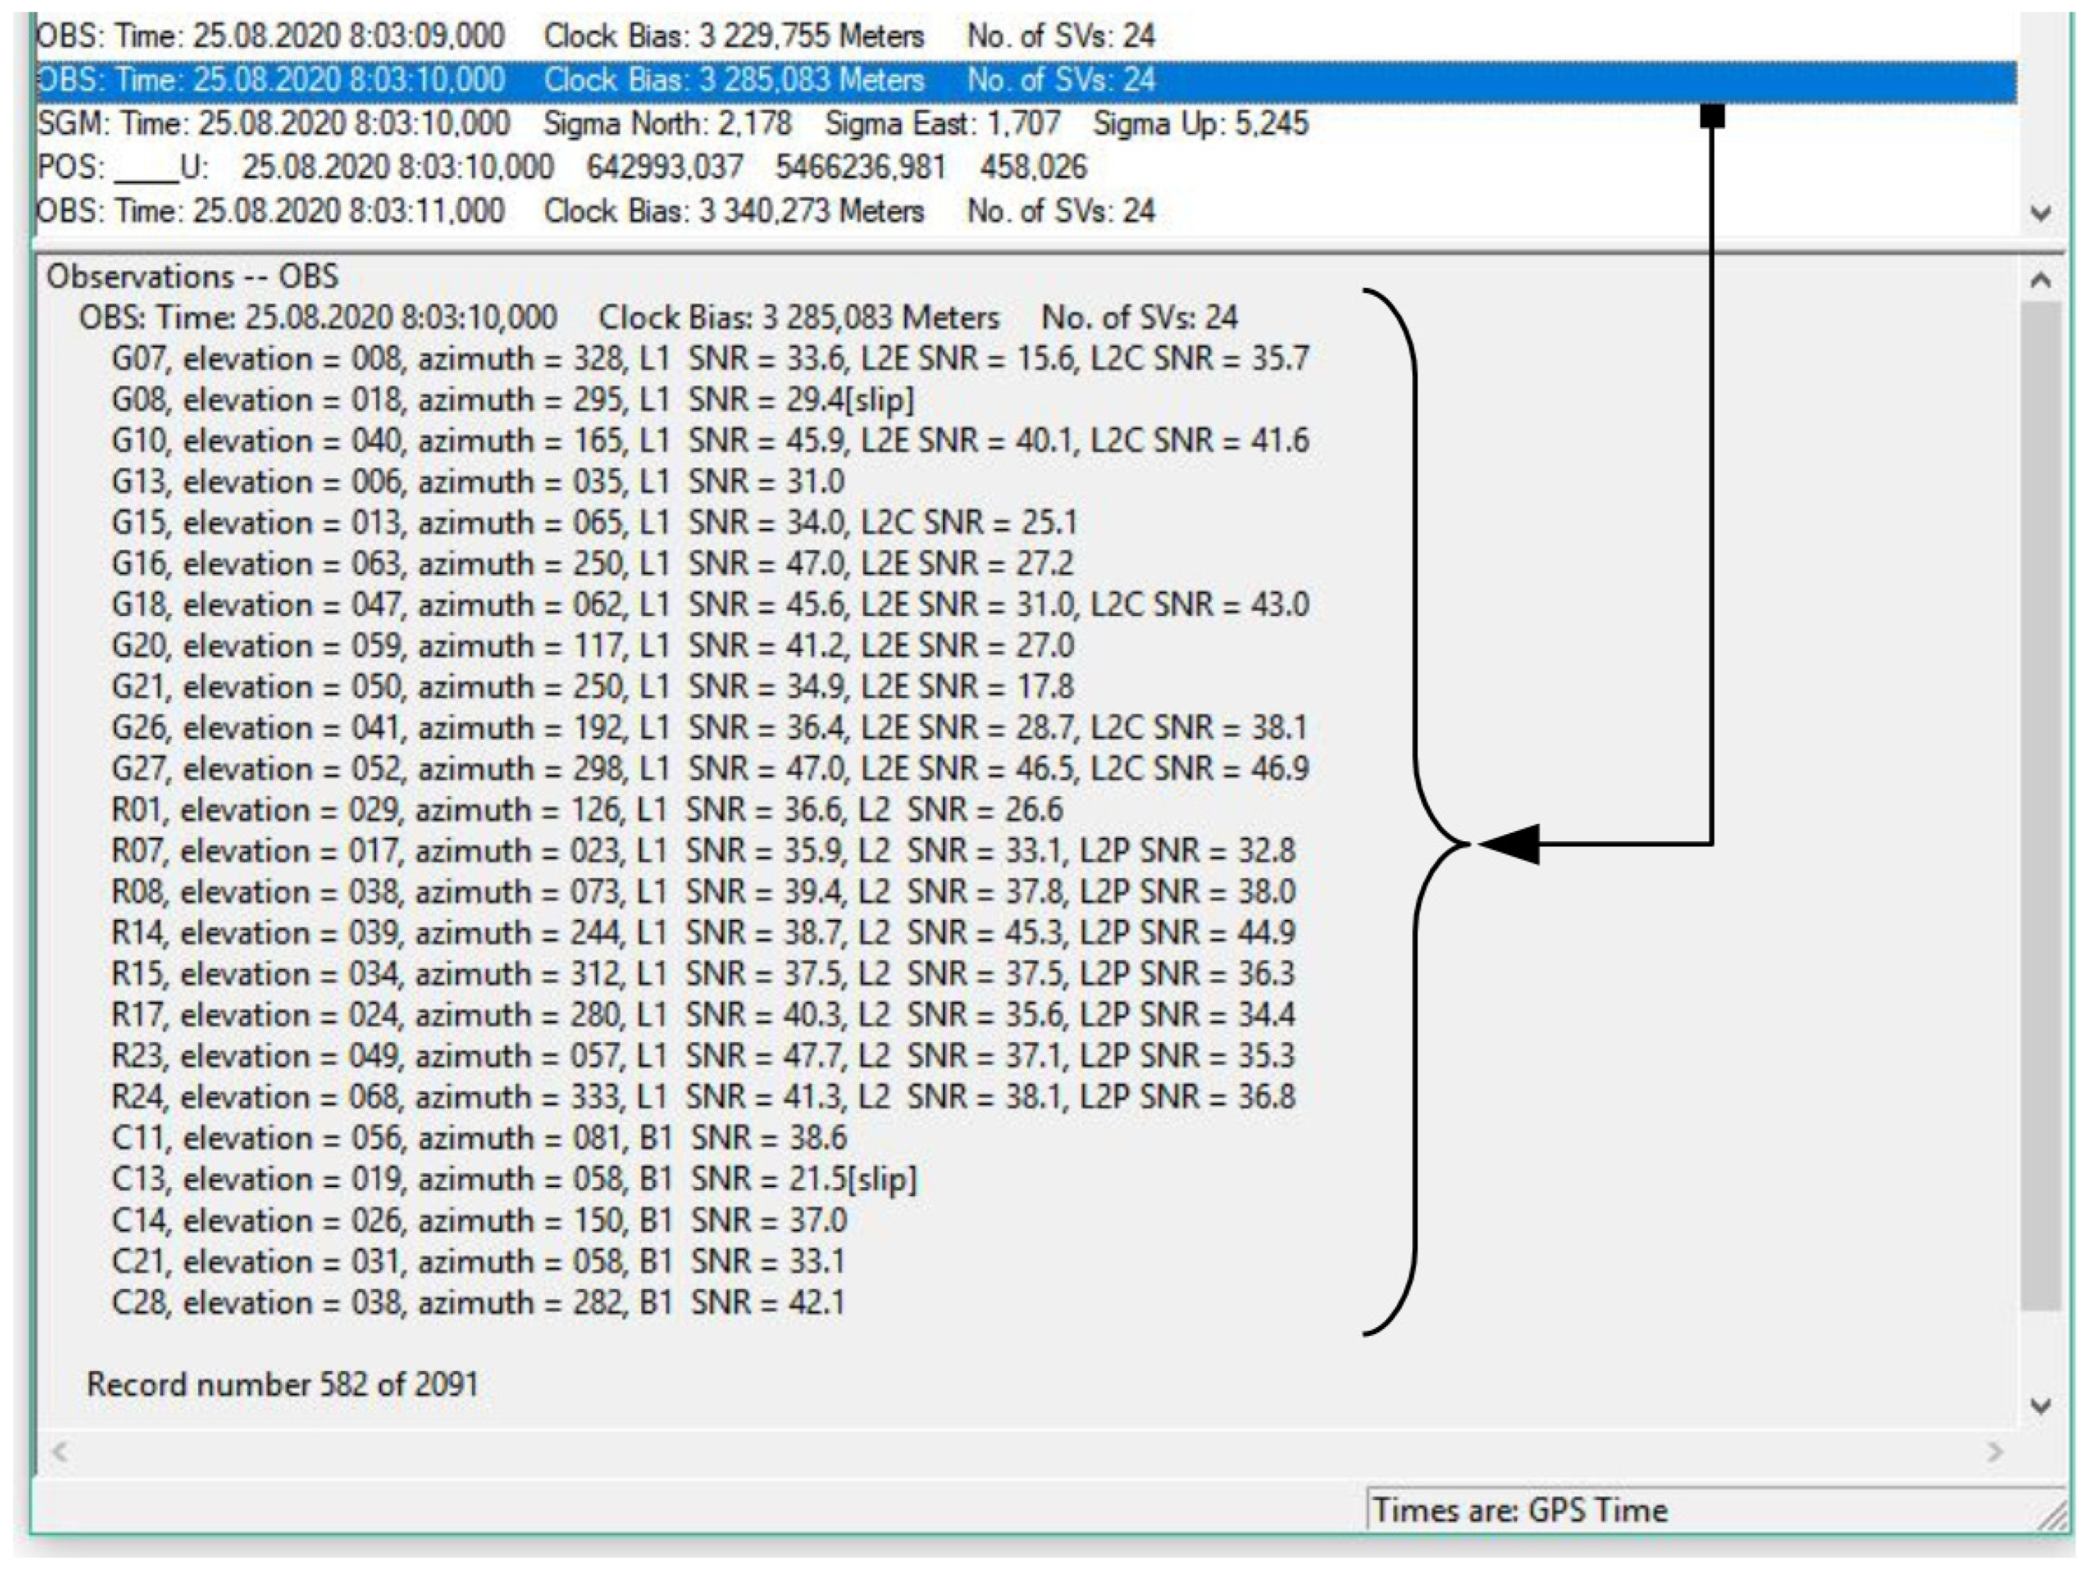This screenshot has height=1578, width=2091.
Task: Click the G15 satellite row
Action: 593,523
